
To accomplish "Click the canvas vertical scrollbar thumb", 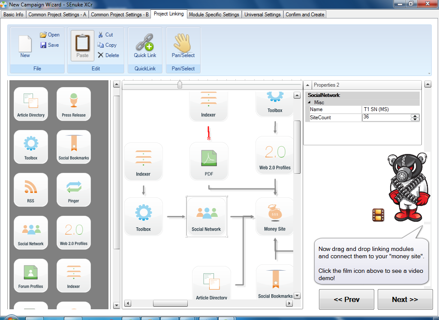I will [x=297, y=147].
